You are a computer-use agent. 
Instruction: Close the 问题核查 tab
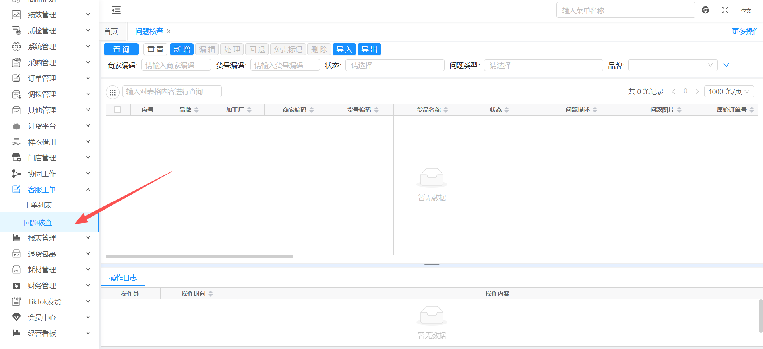[x=169, y=31]
